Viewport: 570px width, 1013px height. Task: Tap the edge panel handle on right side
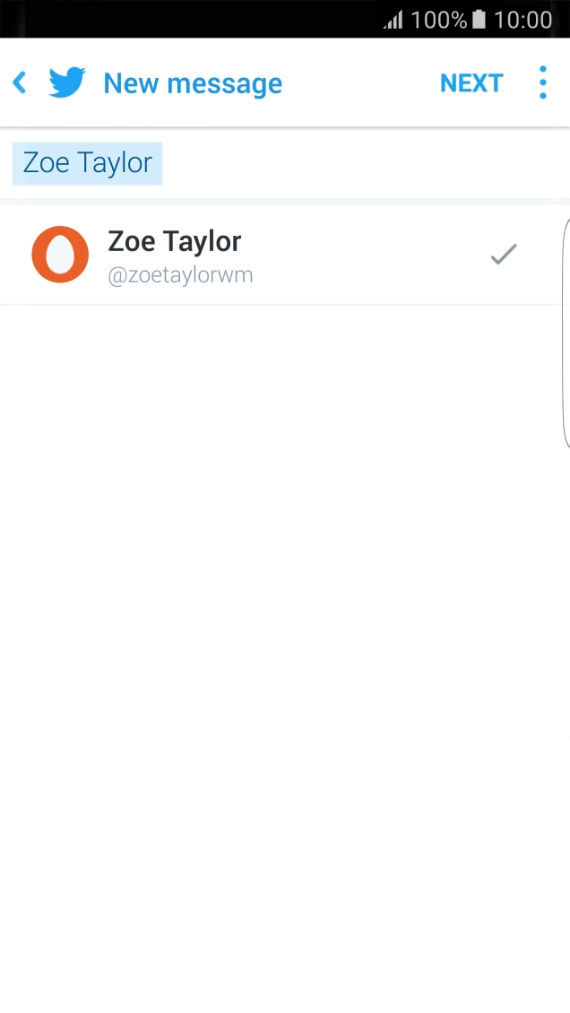click(566, 332)
